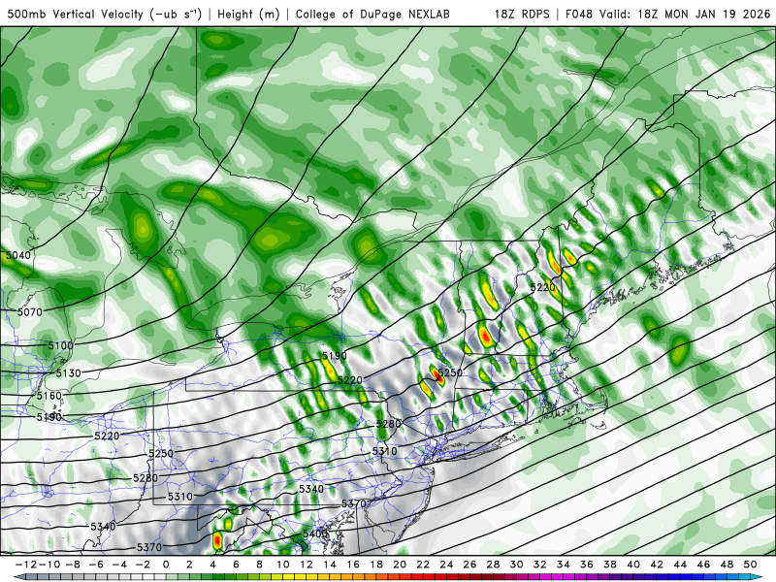
Task: Click the -6 value on color scale
Action: (x=96, y=565)
